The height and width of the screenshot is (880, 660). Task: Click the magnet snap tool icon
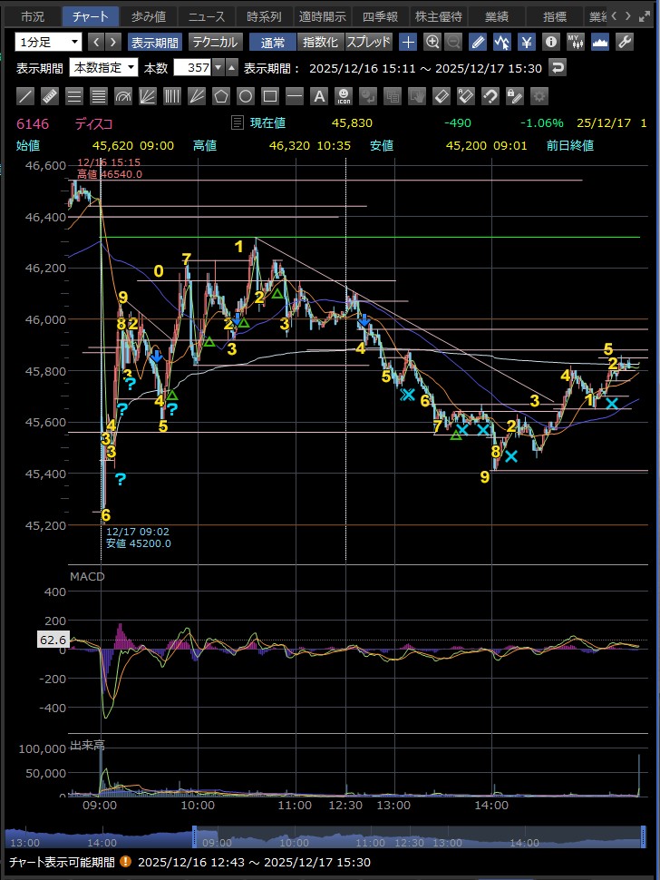490,95
